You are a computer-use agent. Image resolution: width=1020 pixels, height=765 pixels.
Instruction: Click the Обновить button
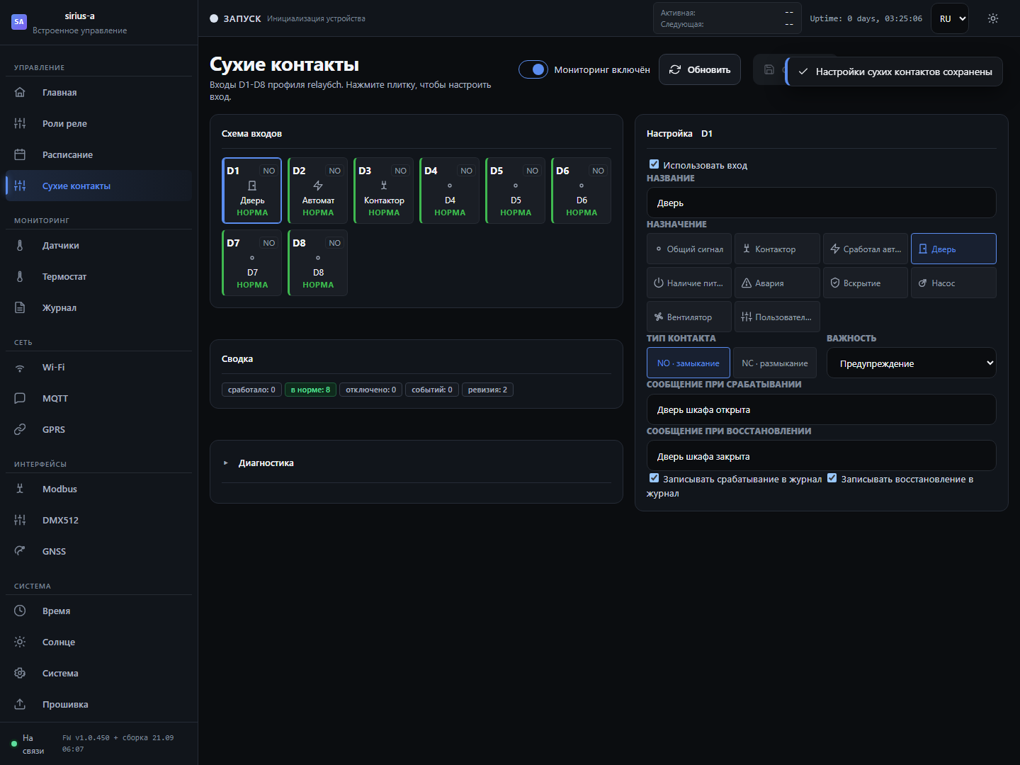tap(700, 69)
